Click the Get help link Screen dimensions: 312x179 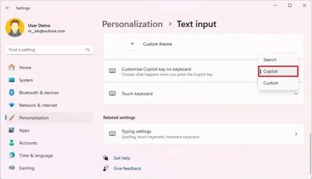click(122, 158)
